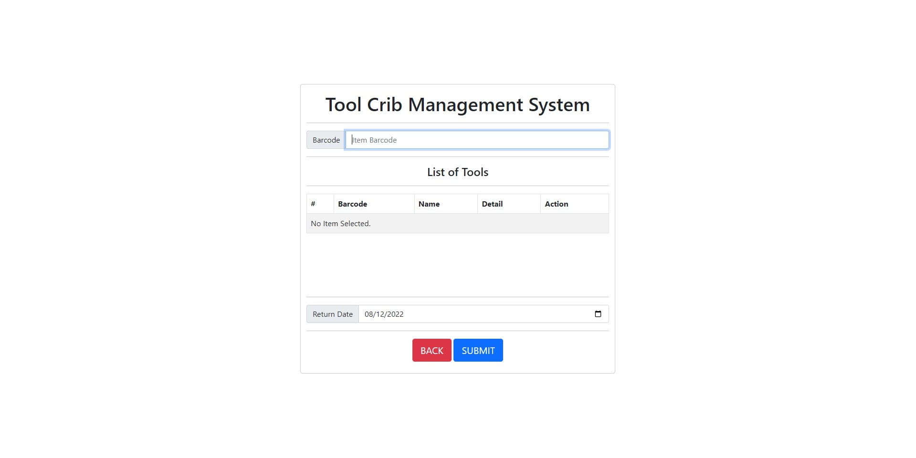Image resolution: width=916 pixels, height=458 pixels.
Task: Click the Return Date label
Action: tap(332, 314)
